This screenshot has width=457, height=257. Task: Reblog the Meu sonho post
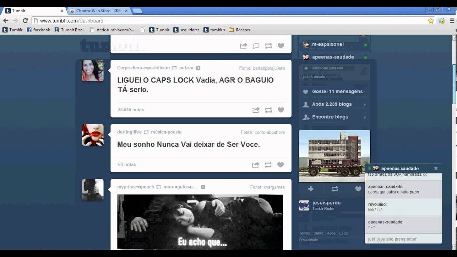[x=268, y=165]
